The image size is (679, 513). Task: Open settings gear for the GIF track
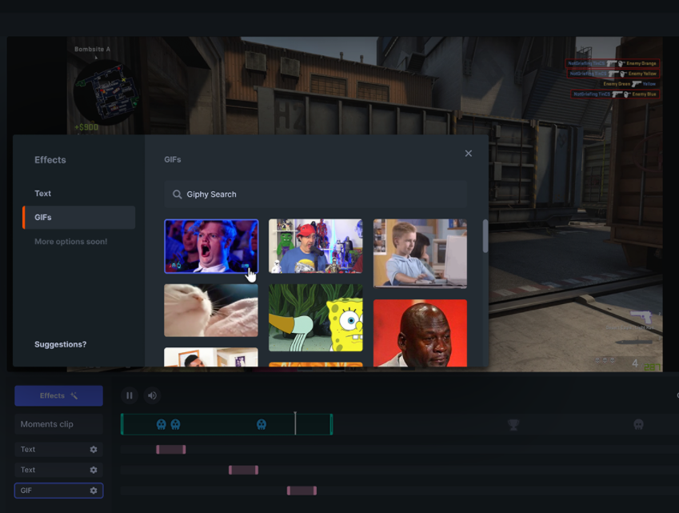[x=94, y=491]
